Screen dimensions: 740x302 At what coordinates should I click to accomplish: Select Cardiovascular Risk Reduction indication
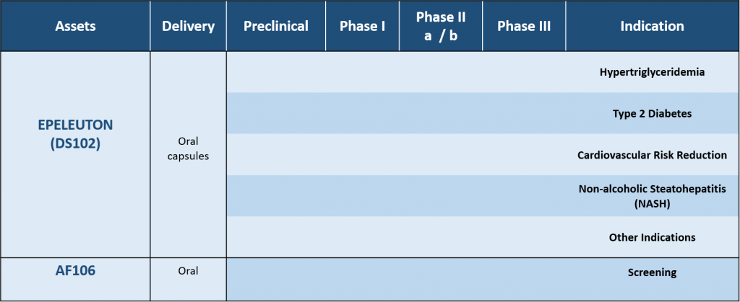652,155
